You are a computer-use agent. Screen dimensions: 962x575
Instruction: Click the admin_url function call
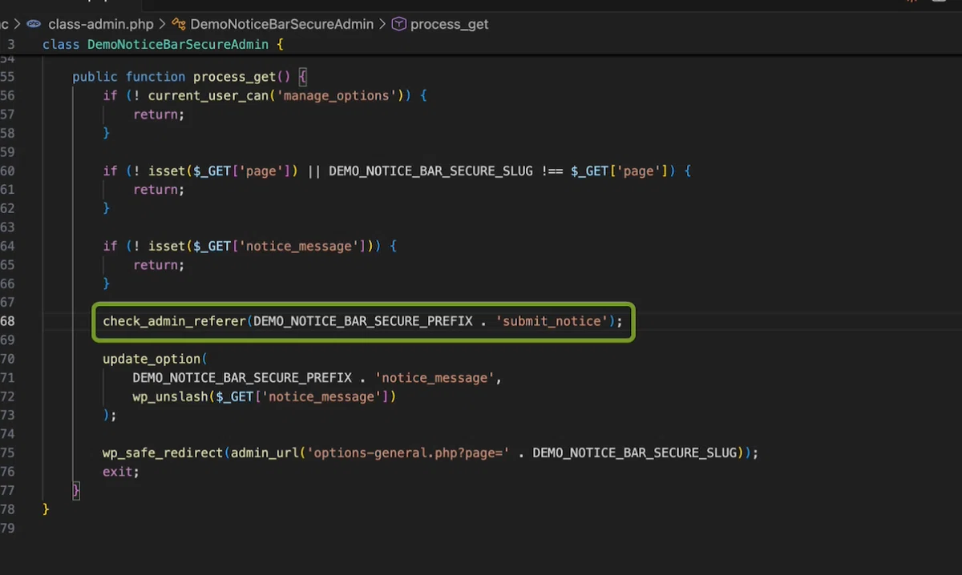click(x=265, y=453)
